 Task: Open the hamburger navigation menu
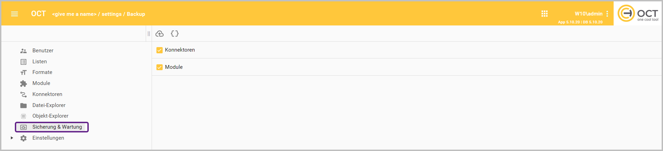point(14,14)
